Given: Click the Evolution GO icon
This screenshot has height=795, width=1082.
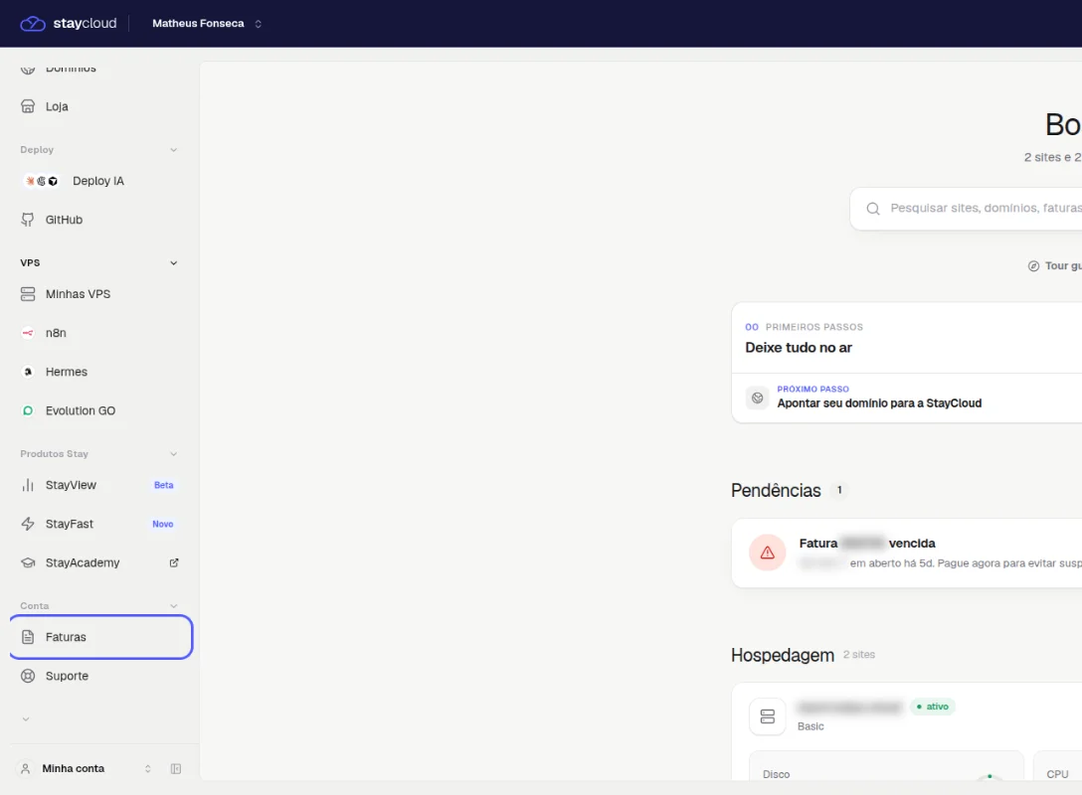Looking at the screenshot, I should point(28,410).
